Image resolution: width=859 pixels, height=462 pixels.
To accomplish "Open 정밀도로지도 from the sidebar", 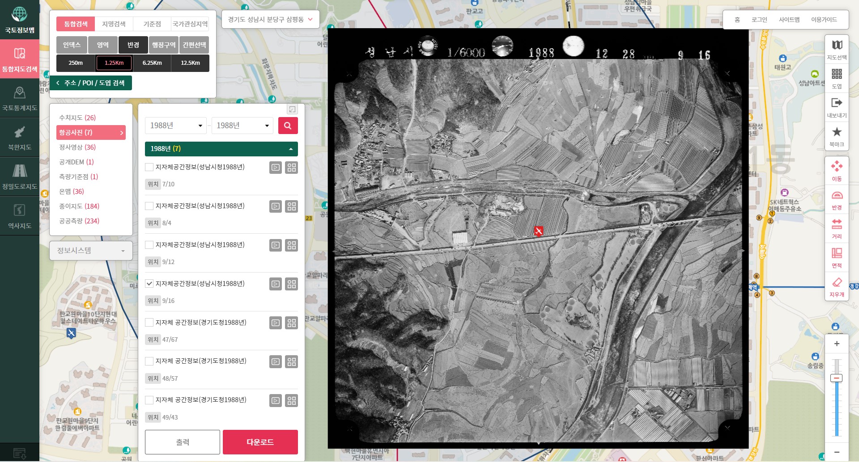I will point(19,176).
